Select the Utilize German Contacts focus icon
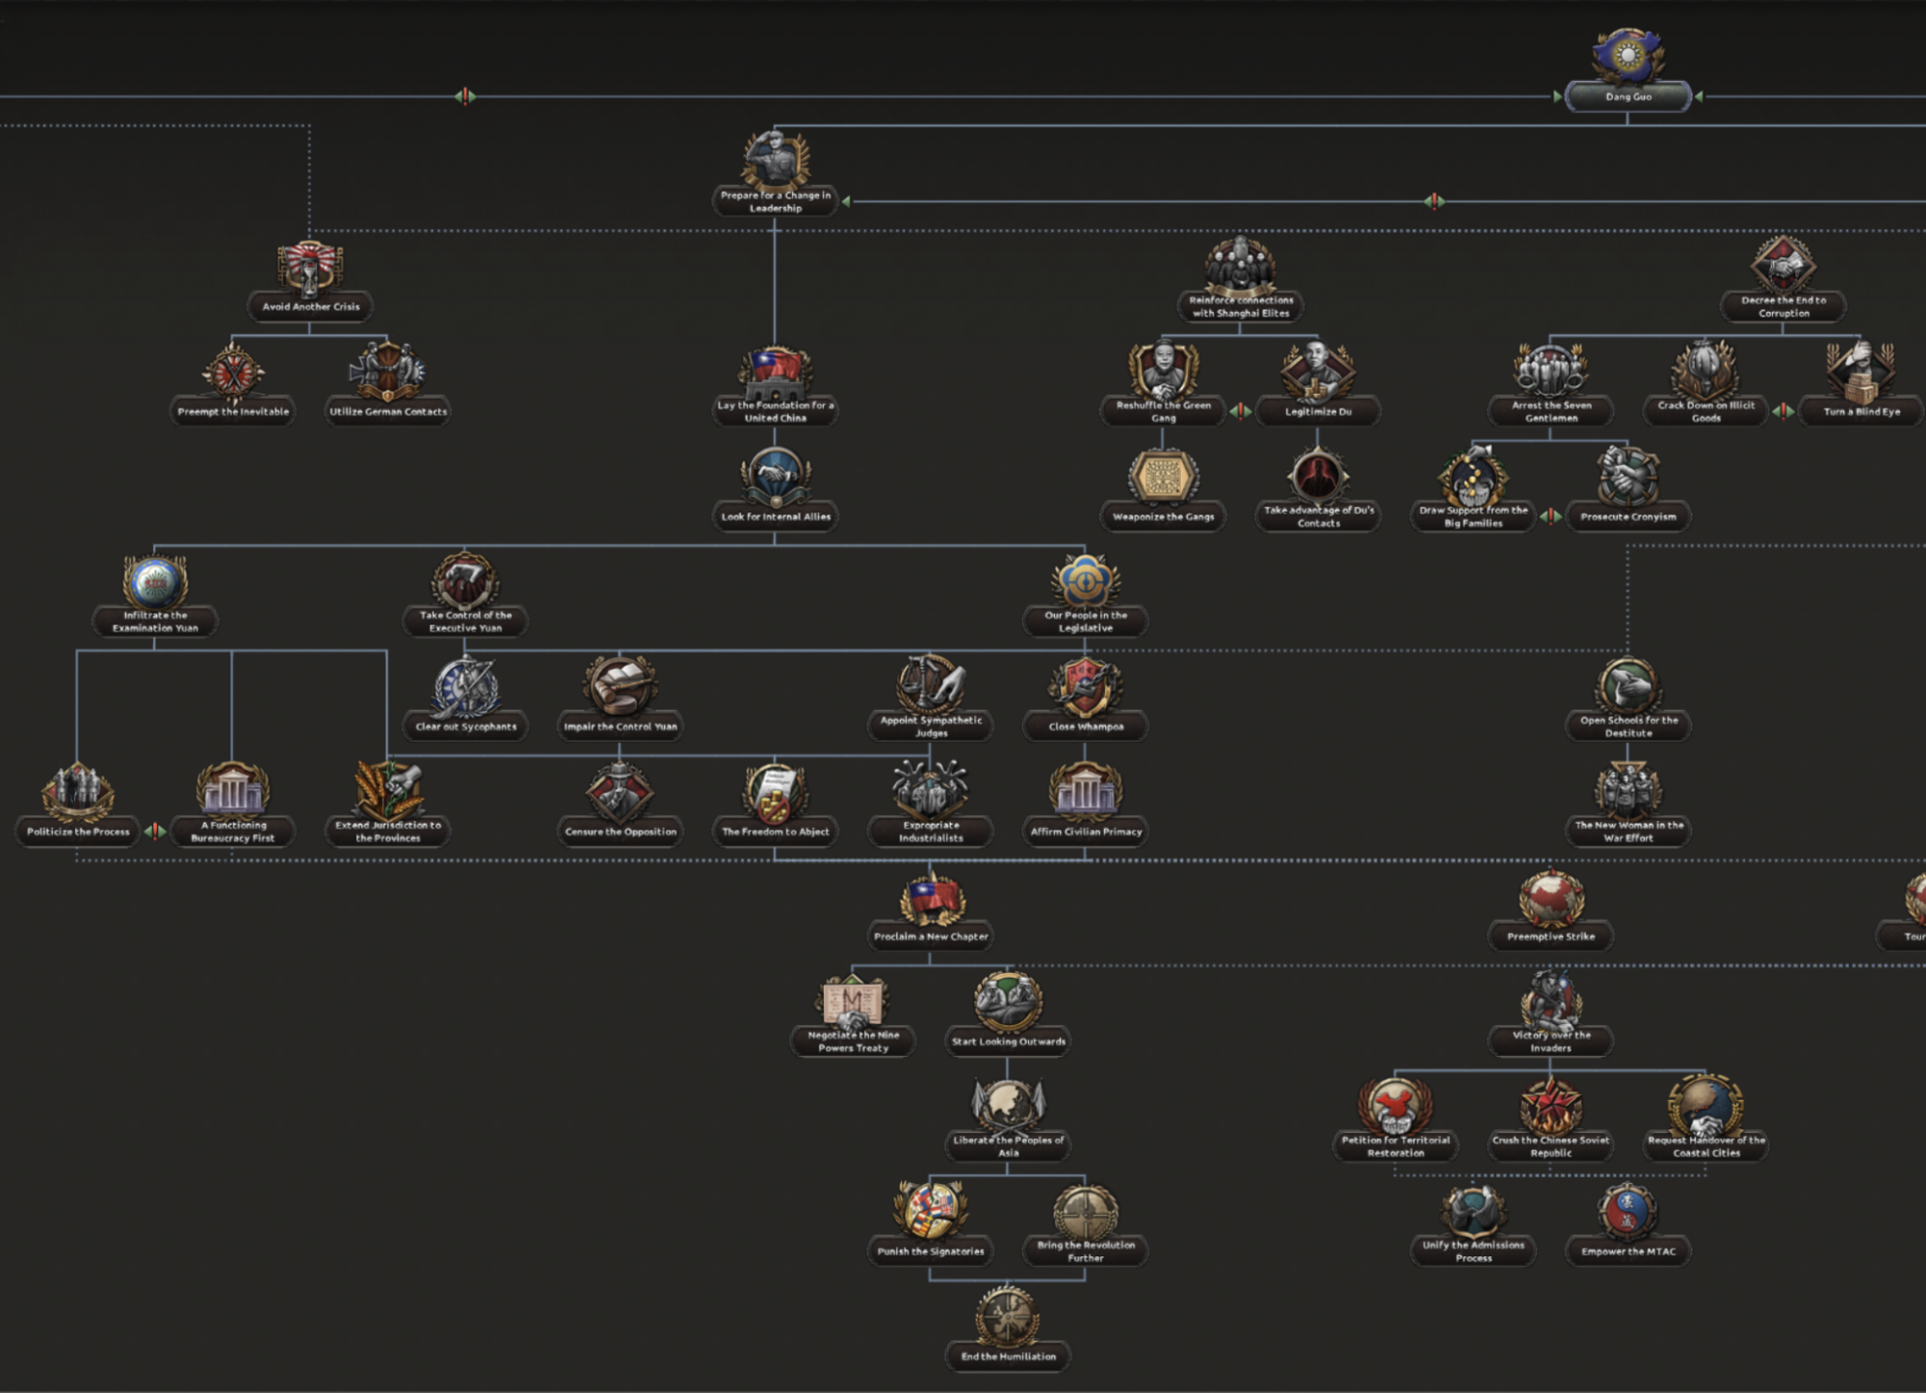1926x1393 pixels. (387, 371)
